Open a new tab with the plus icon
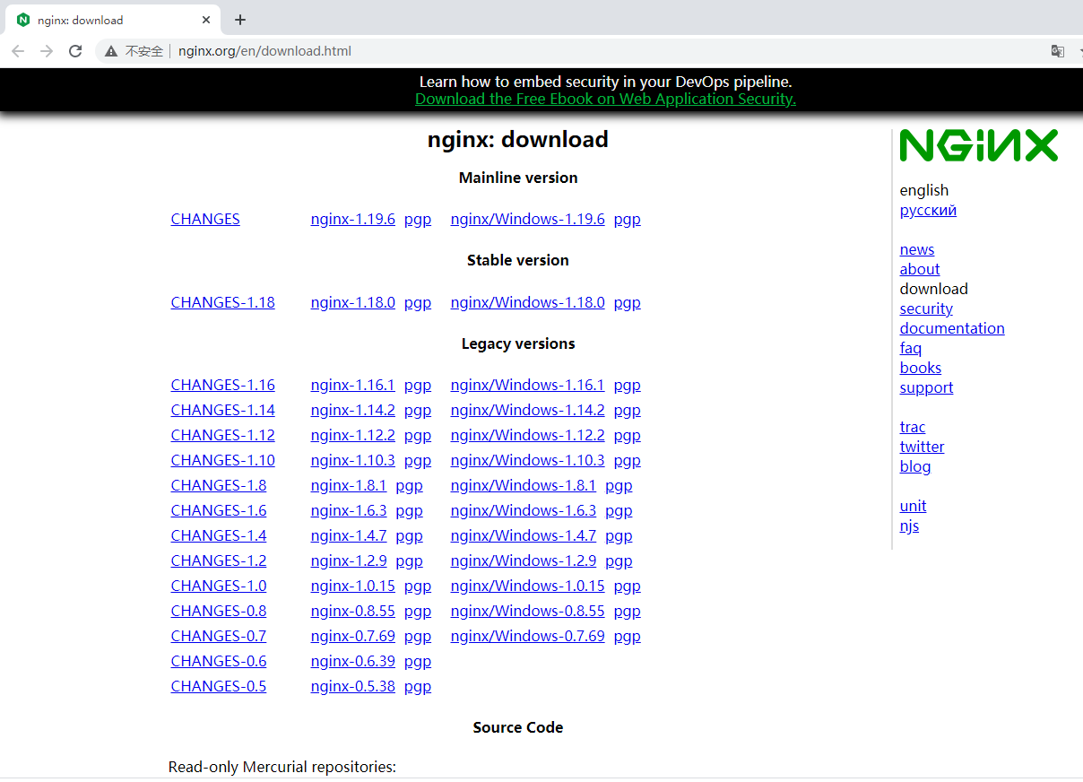The image size is (1083, 782). 239,20
